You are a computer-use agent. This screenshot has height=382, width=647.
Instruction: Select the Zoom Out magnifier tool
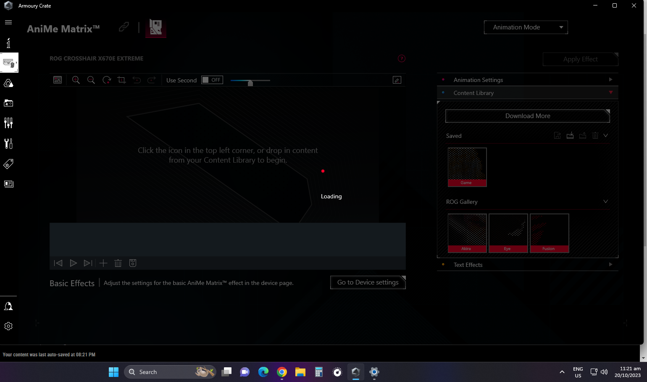click(91, 80)
